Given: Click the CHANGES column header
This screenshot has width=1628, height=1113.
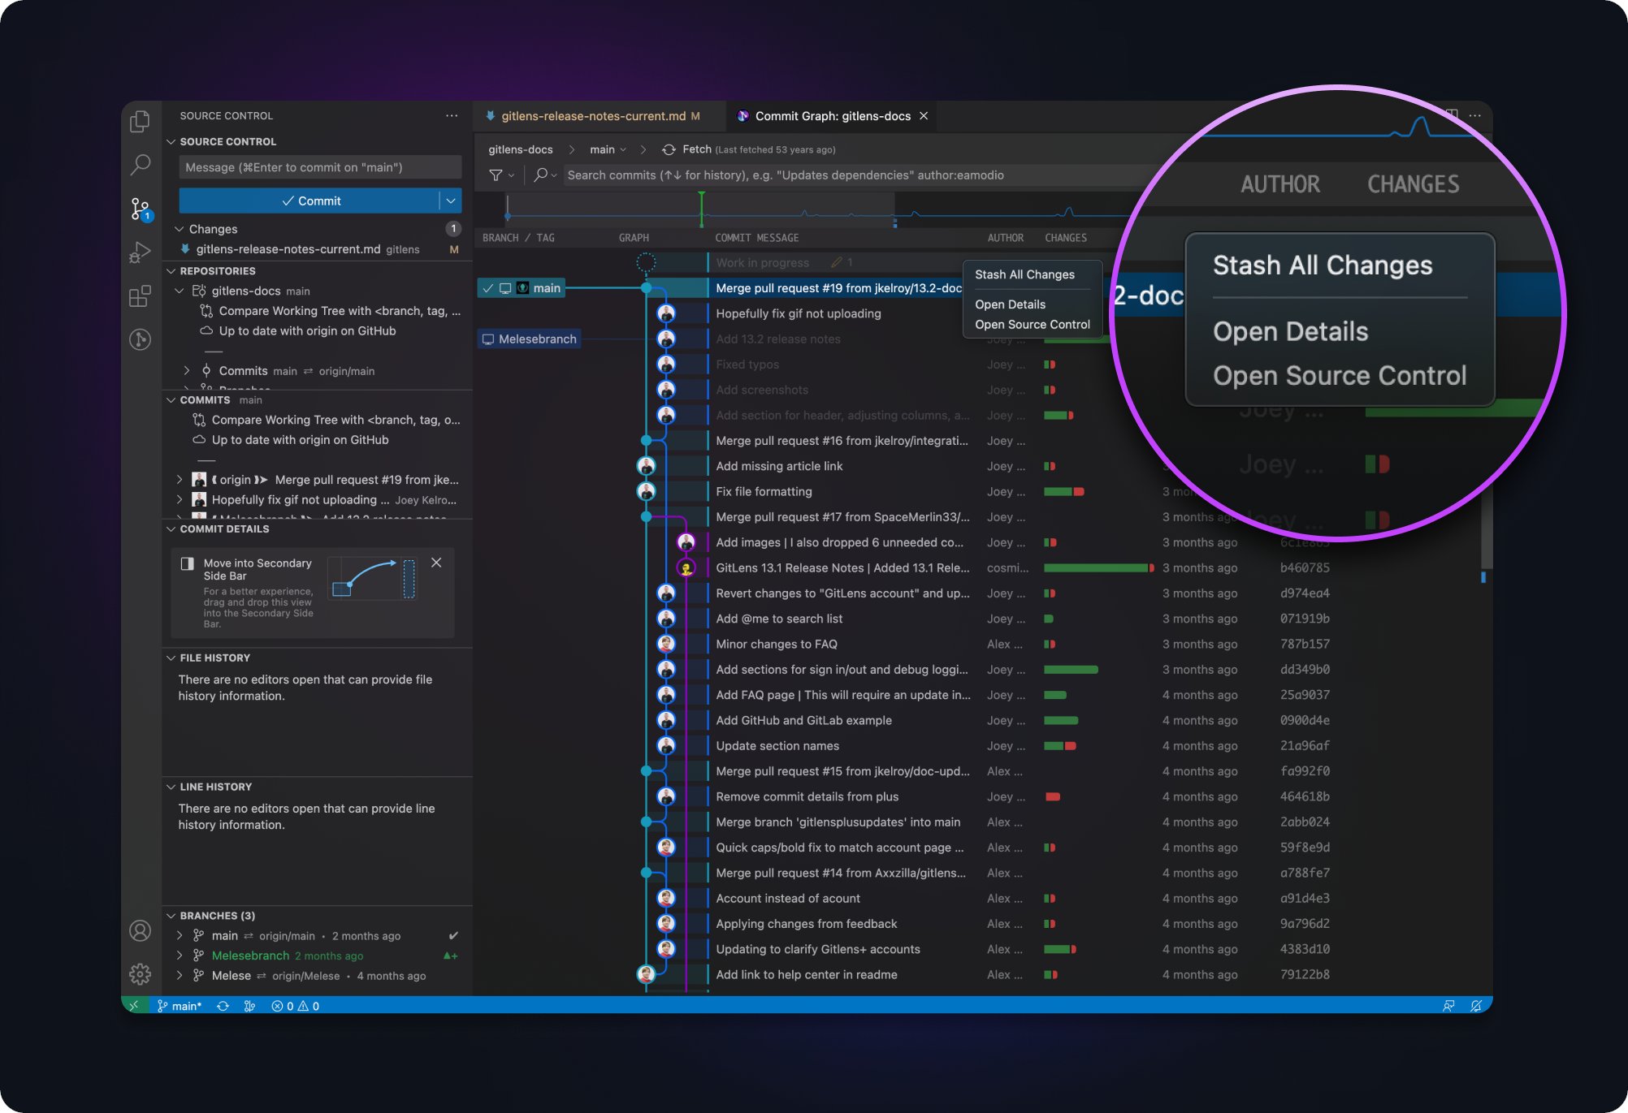Looking at the screenshot, I should click(1065, 238).
